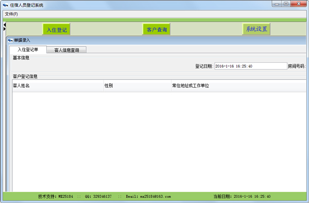This screenshot has width=309, height=203.
Task: Click the 单据录入 window title
Action: click(22, 40)
